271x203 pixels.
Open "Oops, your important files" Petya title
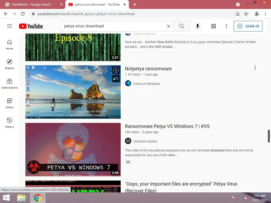pyautogui.click(x=181, y=187)
